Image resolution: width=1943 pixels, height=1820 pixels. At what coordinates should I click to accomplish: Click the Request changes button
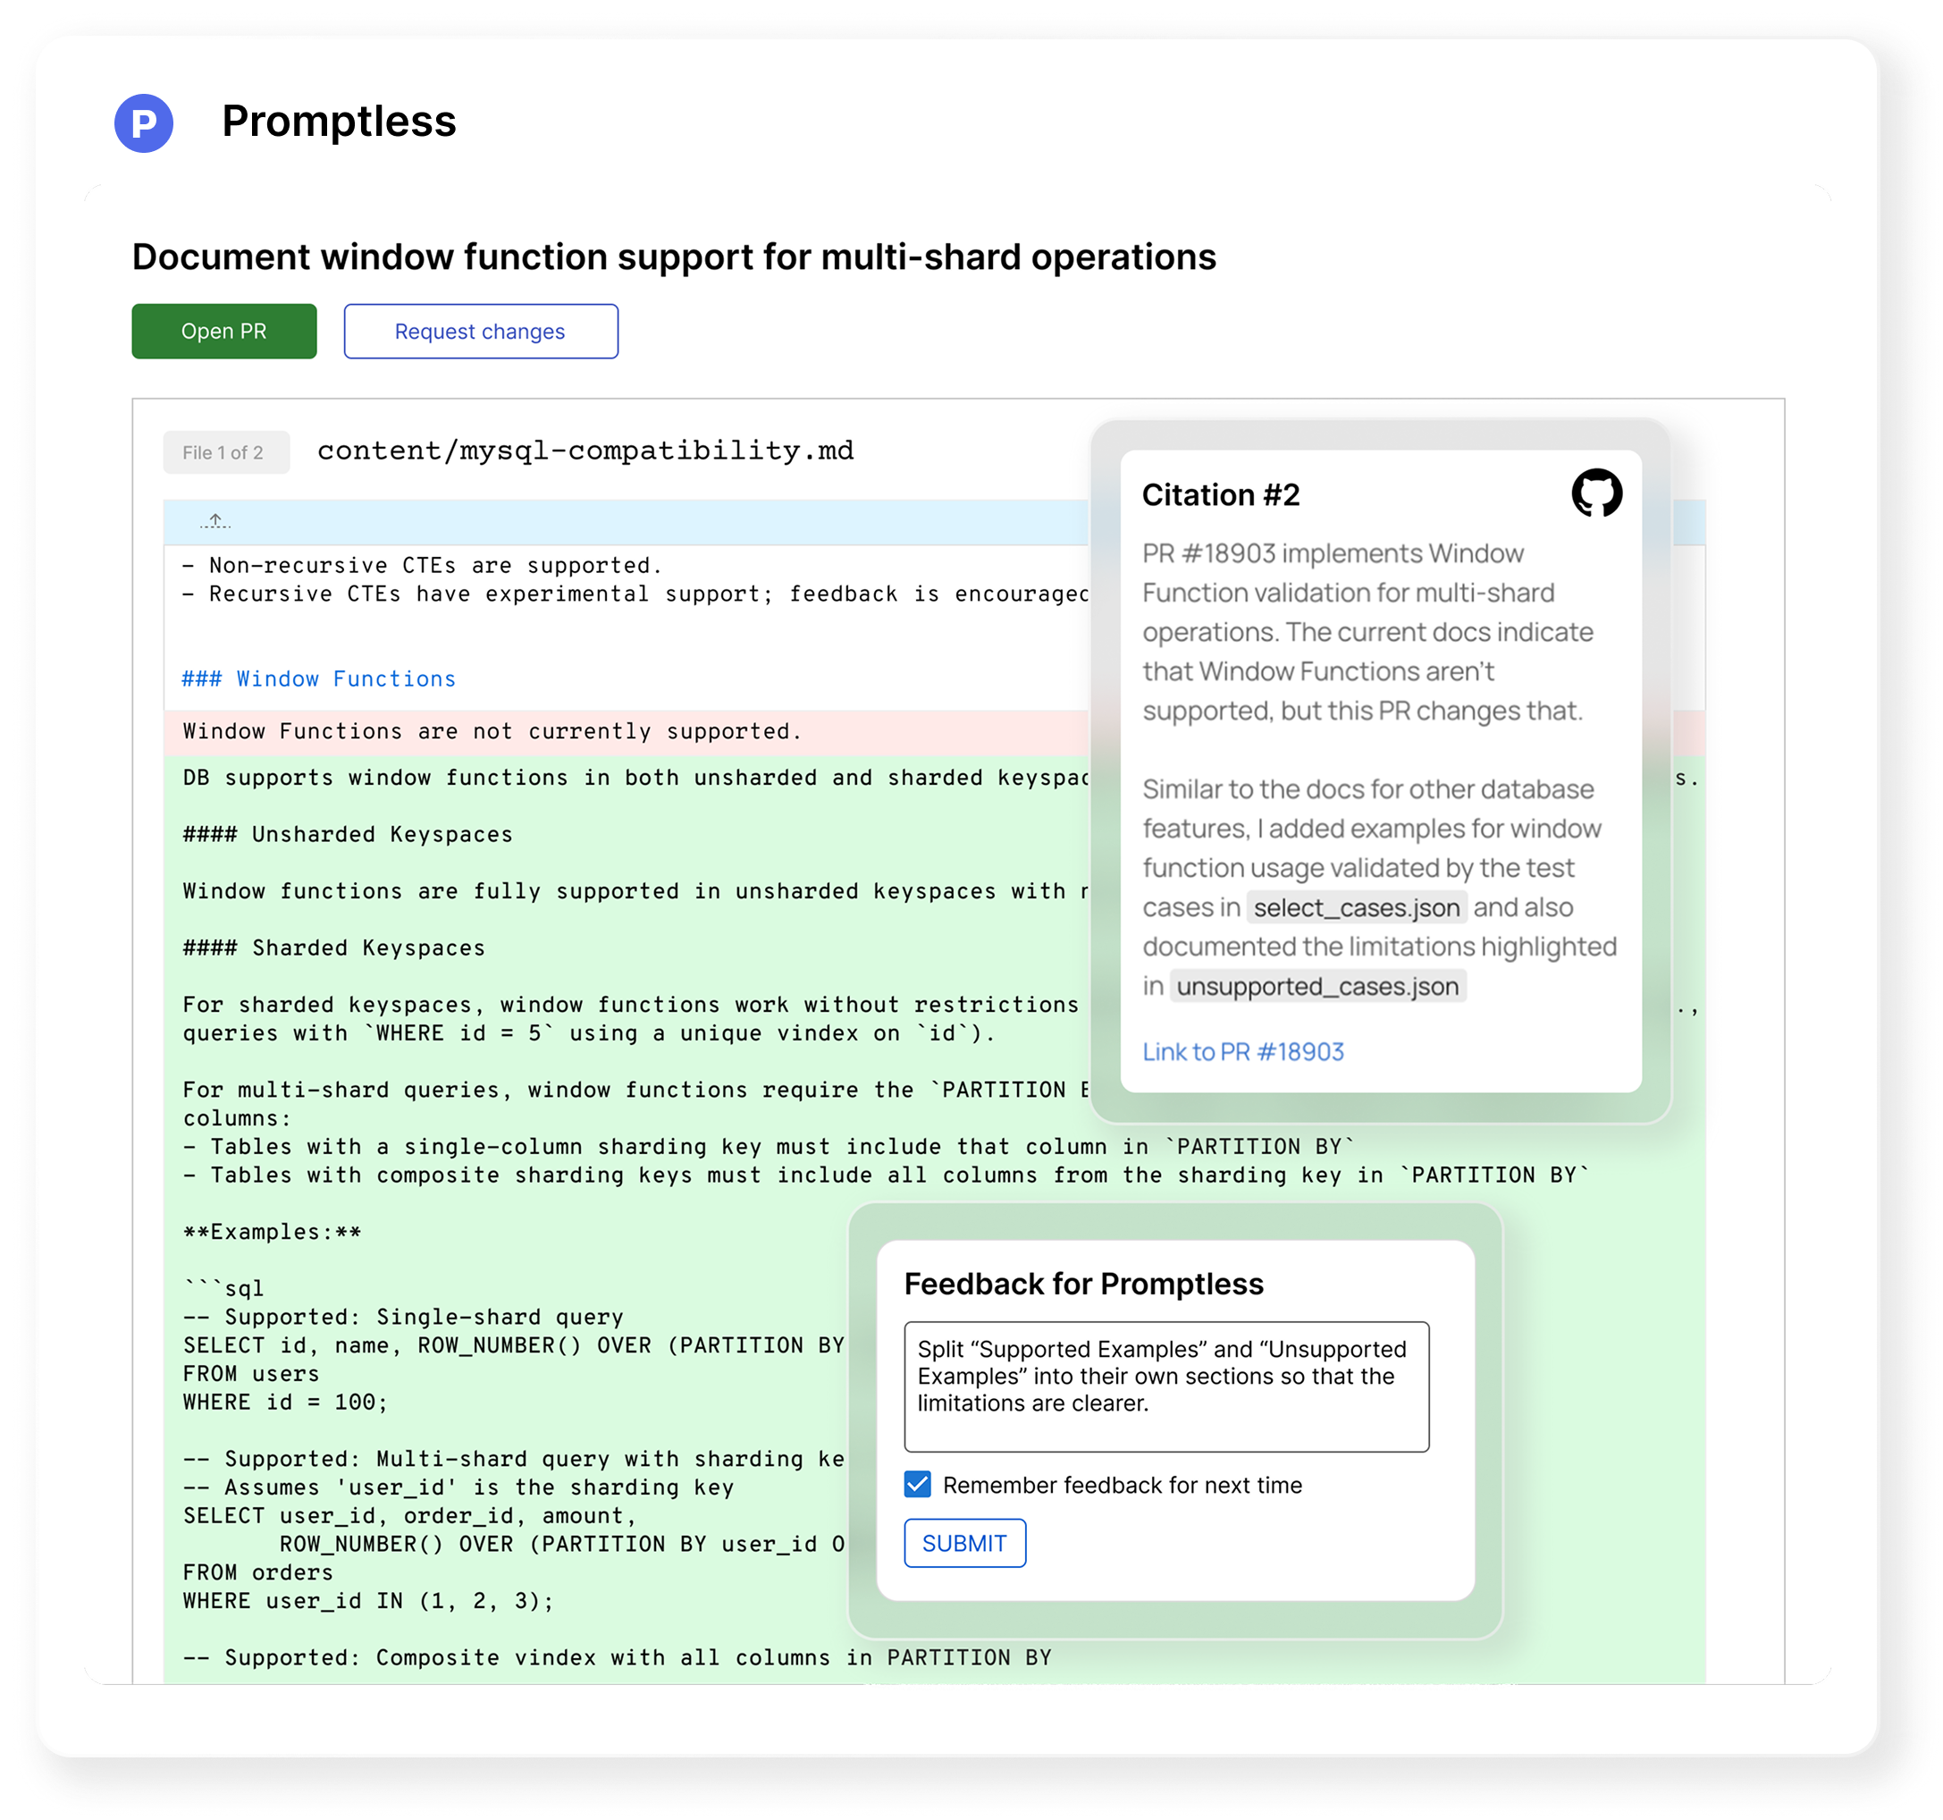click(x=480, y=331)
